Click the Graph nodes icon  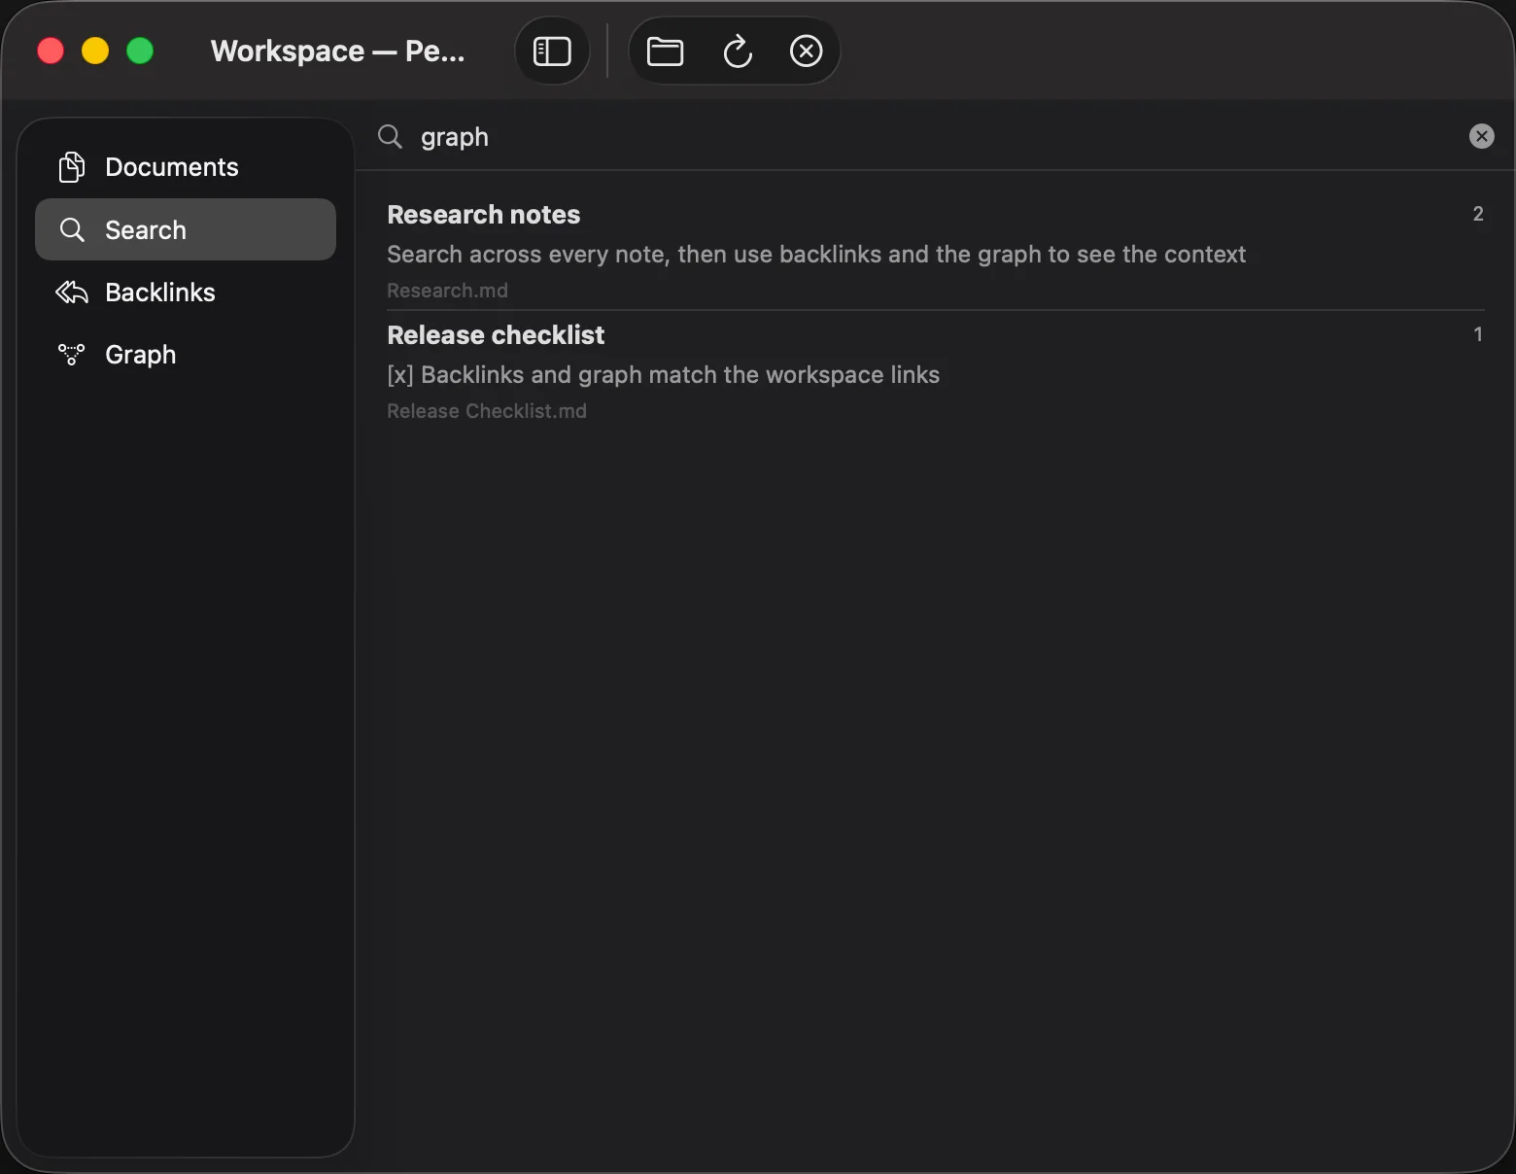(x=72, y=354)
